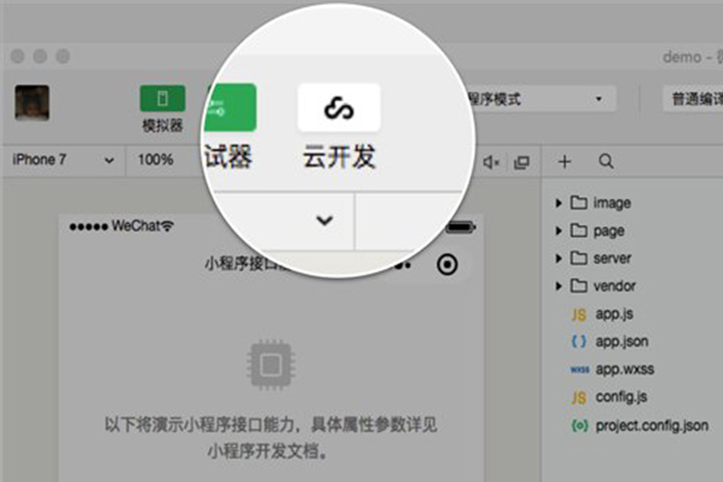This screenshot has width=723, height=482.
Task: Click the green 调试器 debugger button
Action: coord(230,107)
